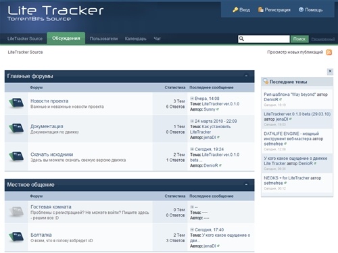Open the Гостевая комната forum
338x253 pixels.
(51, 206)
